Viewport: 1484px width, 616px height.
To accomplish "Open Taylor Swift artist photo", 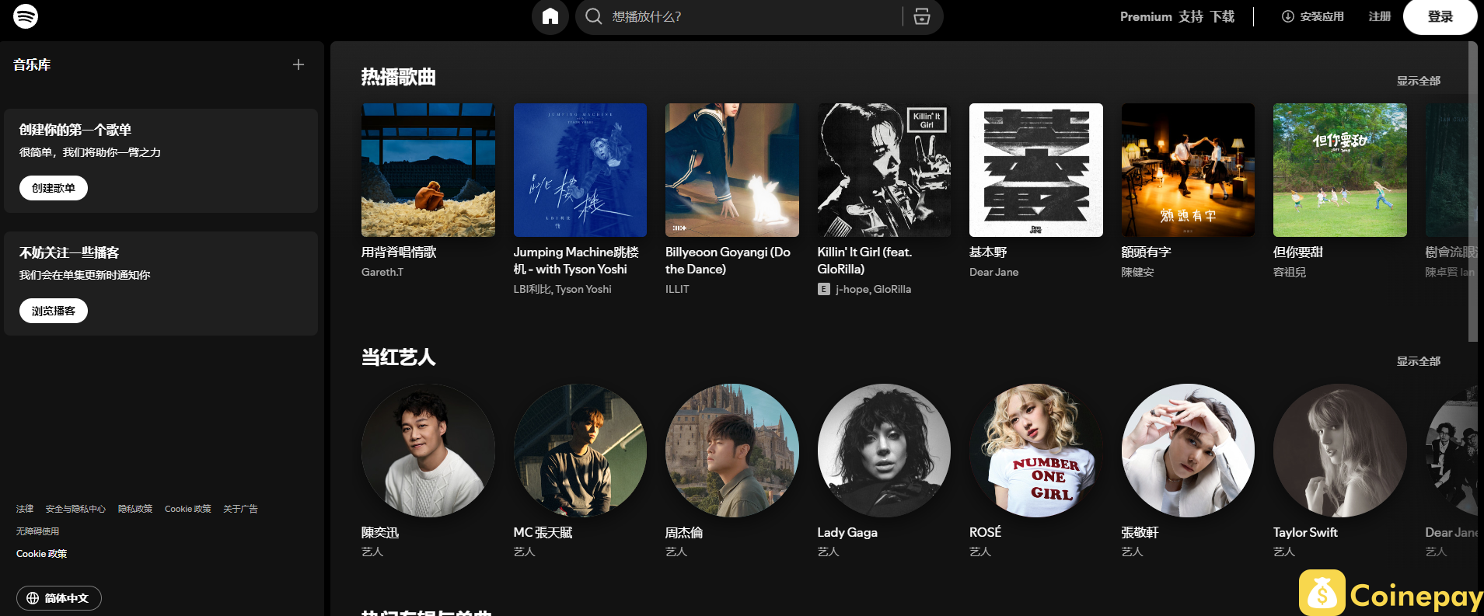I will click(x=1340, y=451).
